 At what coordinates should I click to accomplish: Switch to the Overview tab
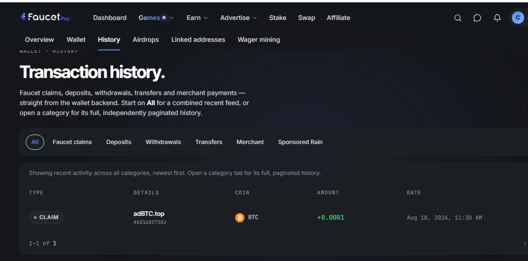click(x=39, y=39)
